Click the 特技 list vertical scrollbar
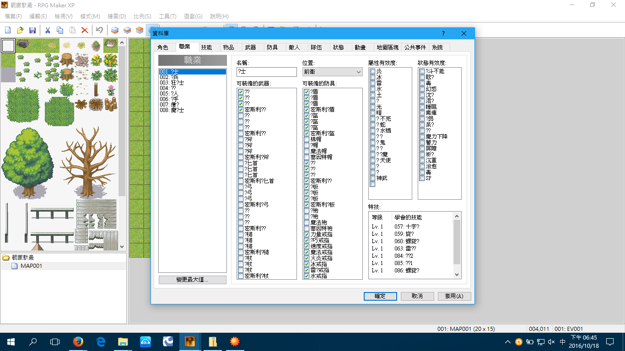Viewport: 625px width, 351px height. (457, 245)
